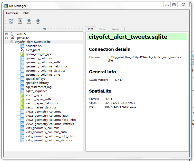
Task: Expand the PostGIS tree node
Action: coord(7,34)
